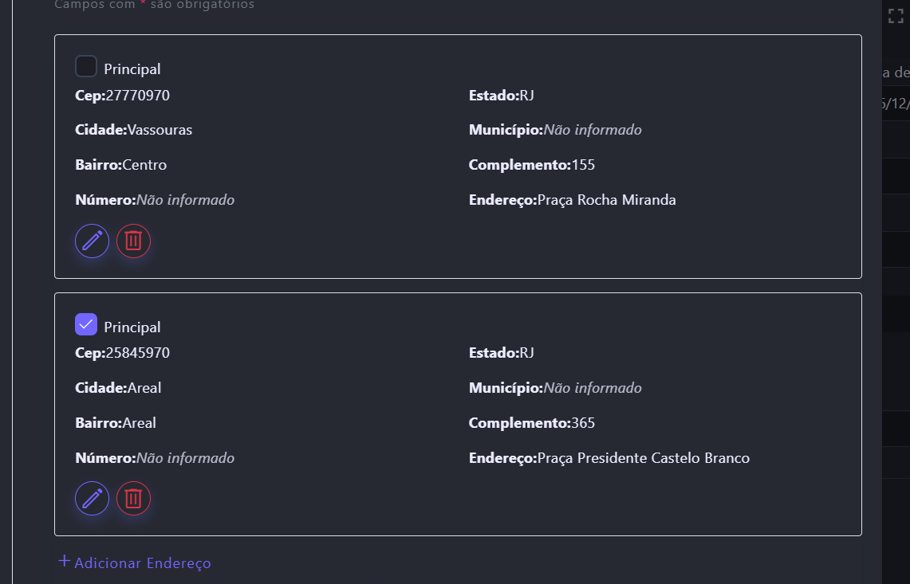The height and width of the screenshot is (584, 910).
Task: Uncheck Principal checkbox for Areal address
Action: 86,325
